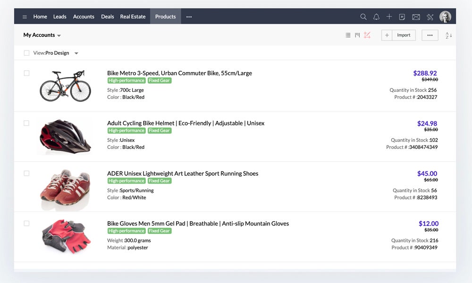Click Quantity in Stock 256
This screenshot has height=283, width=472.
click(x=413, y=90)
